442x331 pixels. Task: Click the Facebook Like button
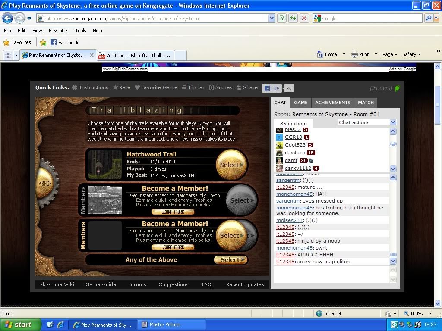click(x=272, y=88)
